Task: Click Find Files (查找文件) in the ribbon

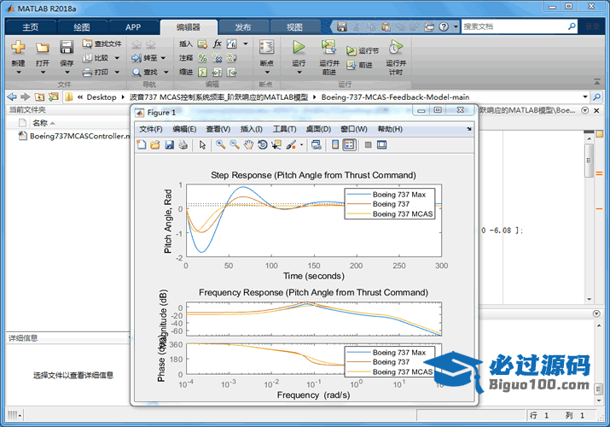Action: (x=102, y=44)
